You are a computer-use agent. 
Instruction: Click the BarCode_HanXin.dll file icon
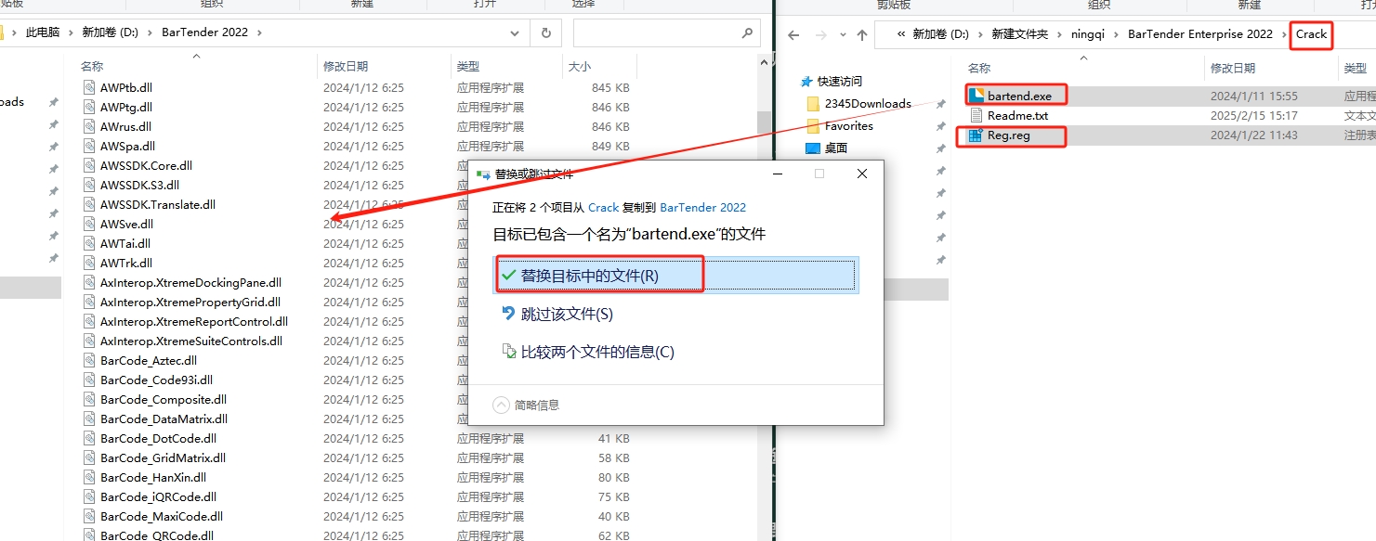click(x=89, y=477)
